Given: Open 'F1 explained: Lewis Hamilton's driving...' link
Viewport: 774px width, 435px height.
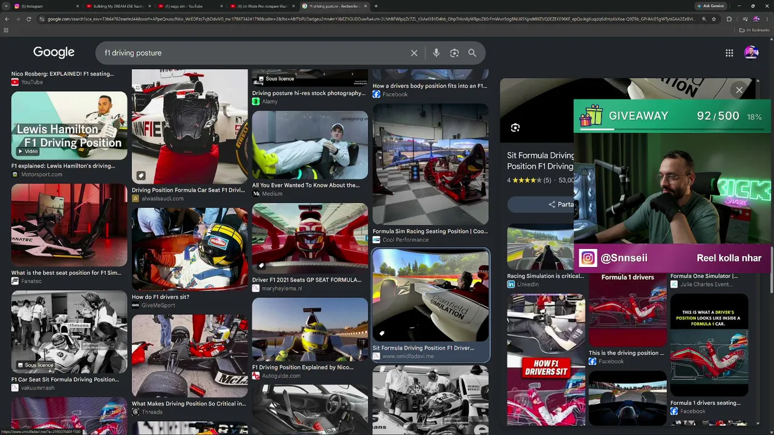Looking at the screenshot, I should pos(63,166).
